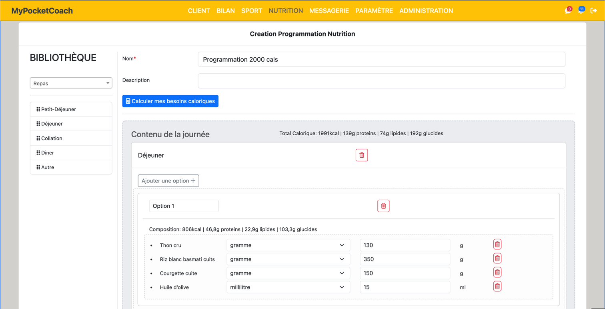Screen dimensions: 605x309
Task: Open the notifications bell icon
Action: [581, 11]
